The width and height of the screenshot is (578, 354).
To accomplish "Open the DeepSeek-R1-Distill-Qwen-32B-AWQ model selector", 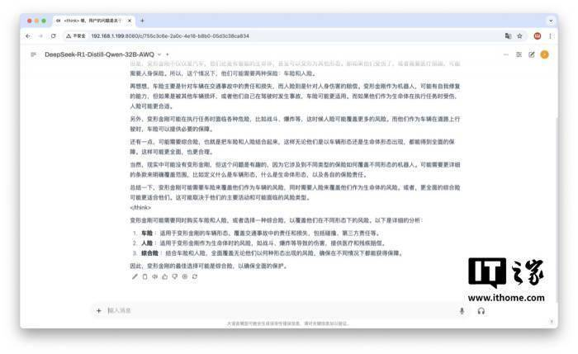I will [x=103, y=54].
